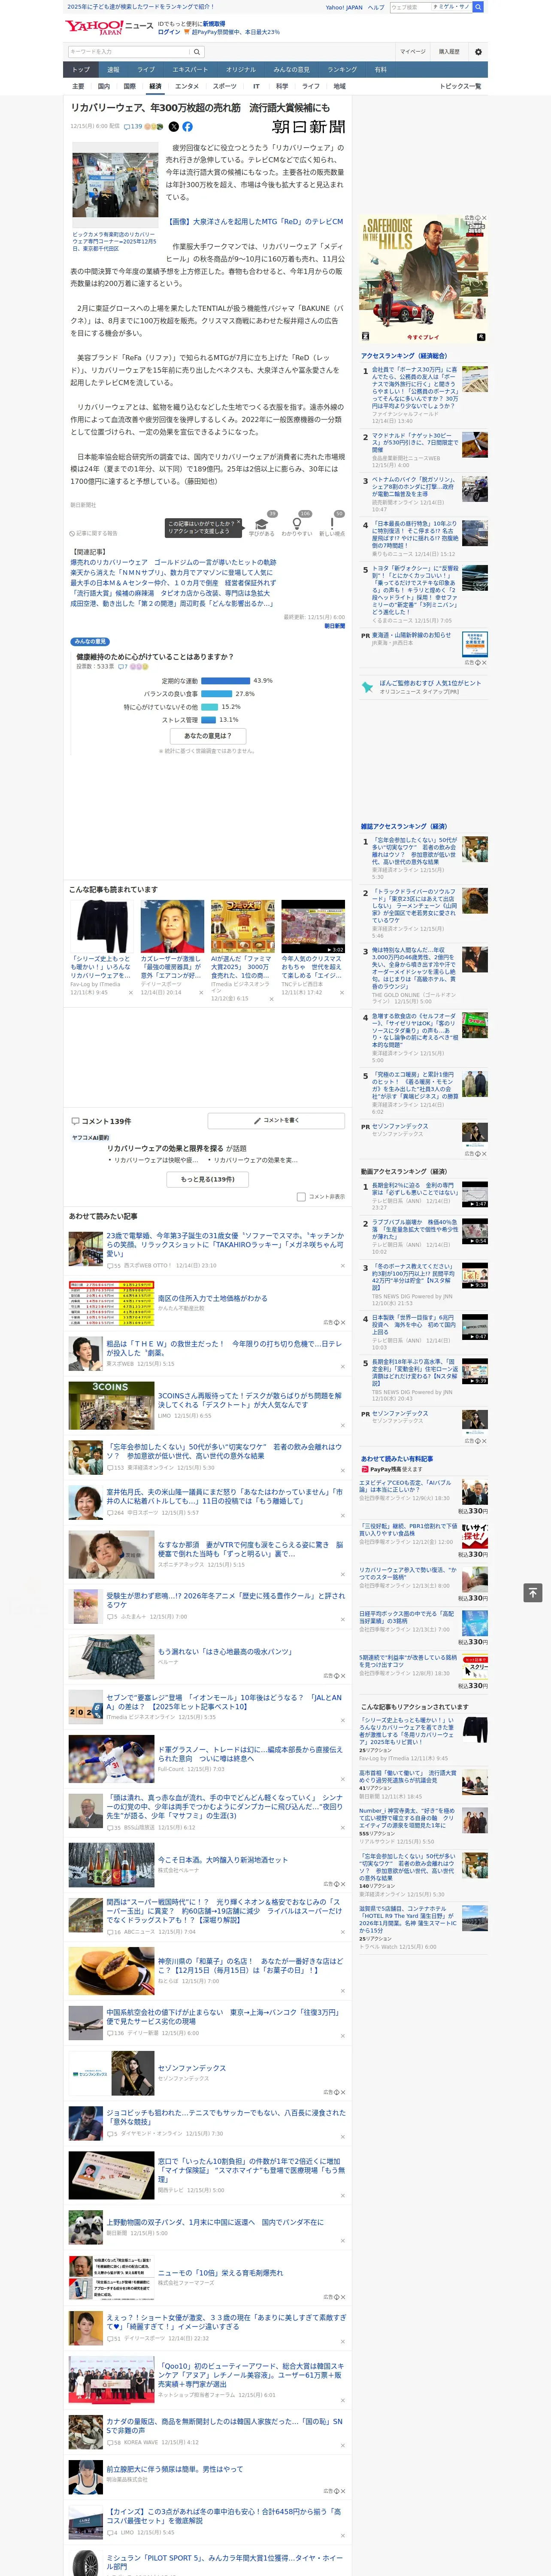Open the Safehouse in the Hills ad image

(424, 279)
